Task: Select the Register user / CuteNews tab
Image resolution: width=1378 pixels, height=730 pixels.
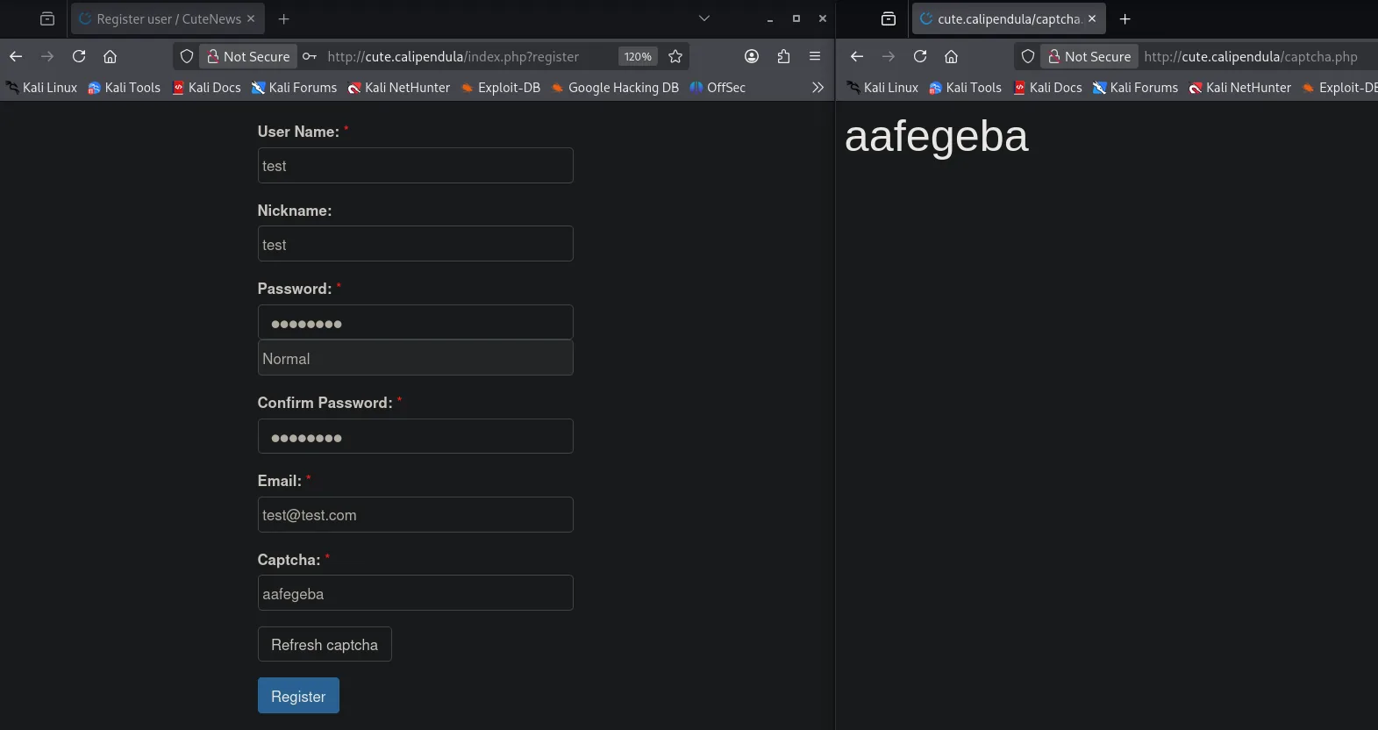Action: click(167, 18)
